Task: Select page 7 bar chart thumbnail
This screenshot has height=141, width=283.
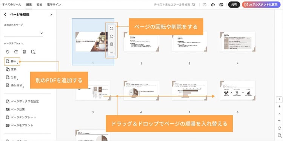Action: [189, 91]
